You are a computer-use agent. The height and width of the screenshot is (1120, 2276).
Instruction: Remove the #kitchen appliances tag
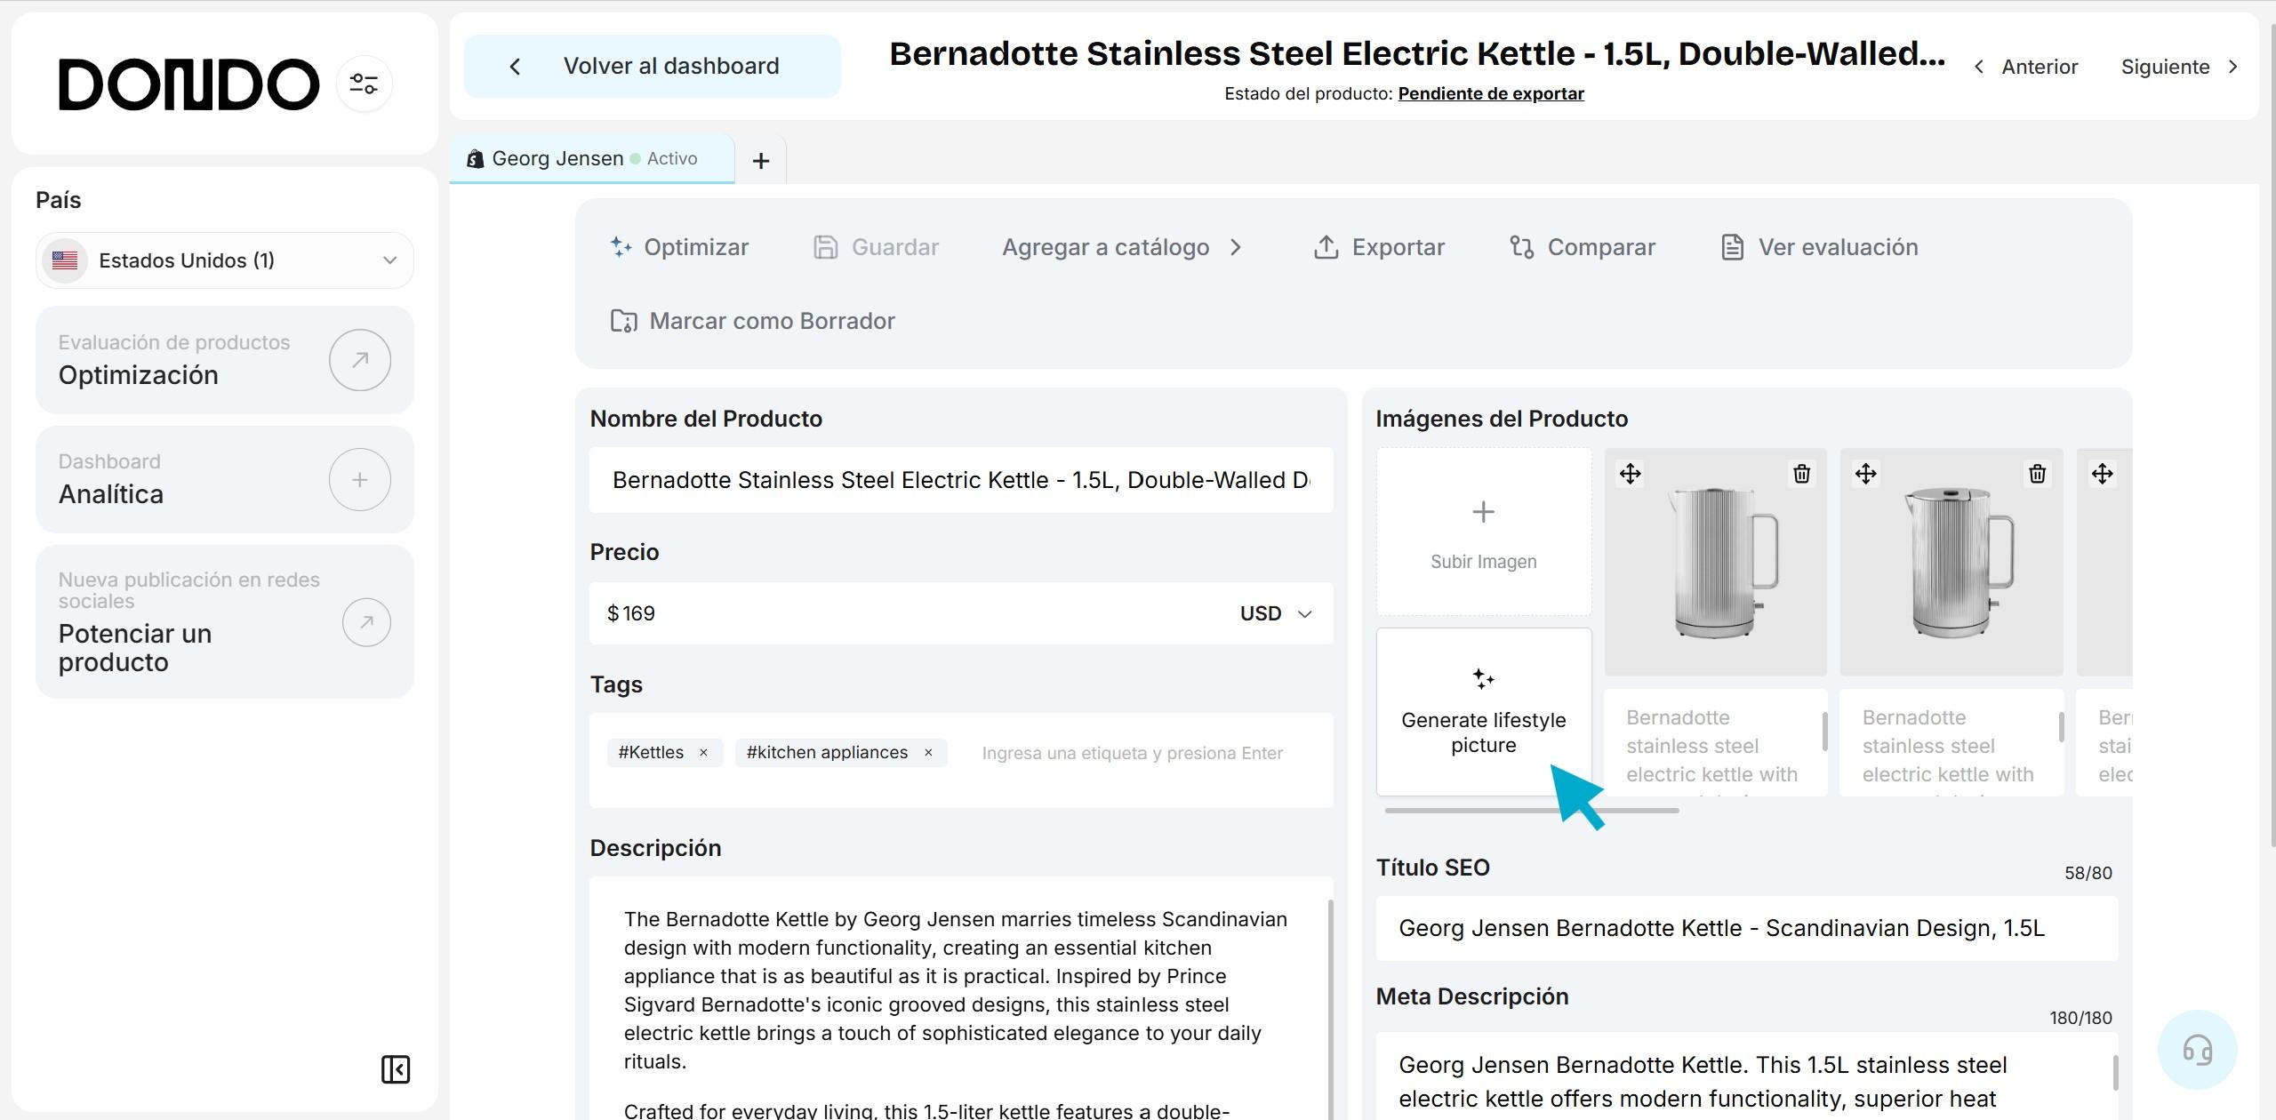tap(928, 753)
